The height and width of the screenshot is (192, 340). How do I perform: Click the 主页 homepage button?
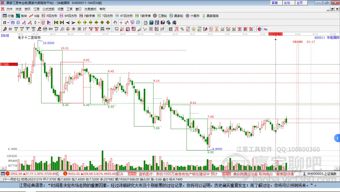pos(301,3)
